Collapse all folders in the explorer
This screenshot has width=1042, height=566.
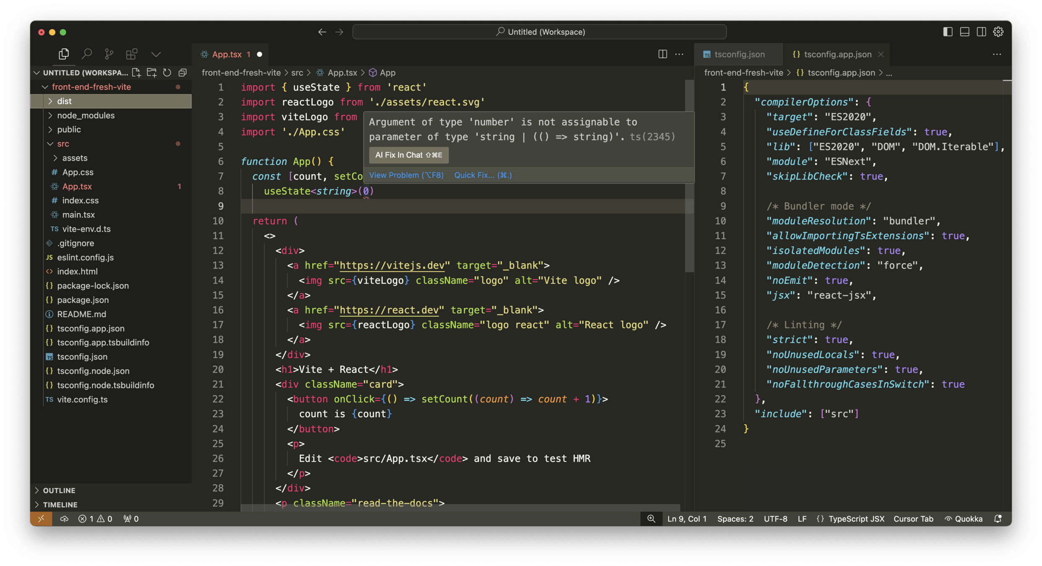pyautogui.click(x=182, y=73)
